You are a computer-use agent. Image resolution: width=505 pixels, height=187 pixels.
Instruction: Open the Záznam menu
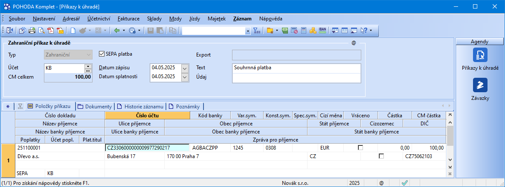pos(242,19)
